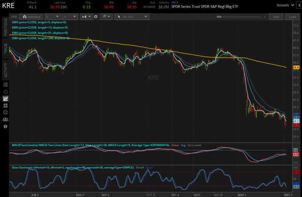
Task: Click the Slow Stochastic study label
Action: (x=73, y=168)
